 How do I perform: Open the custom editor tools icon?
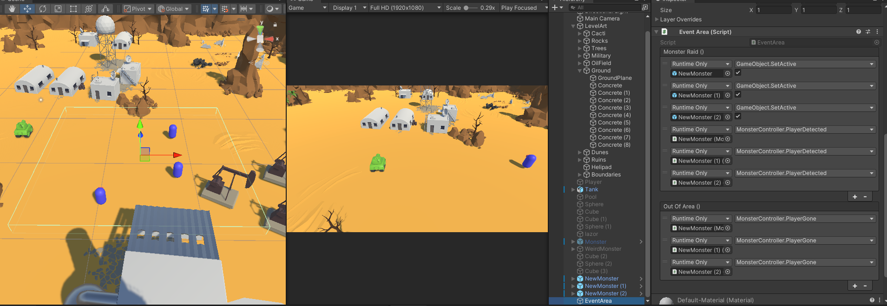105,8
